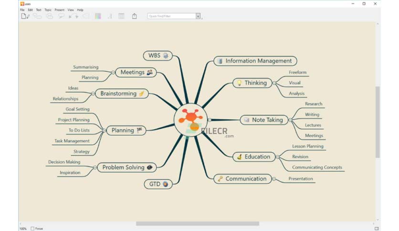Collapse the Meetings branch subtopics
Screen dimensions: 399x231
[x=113, y=72]
